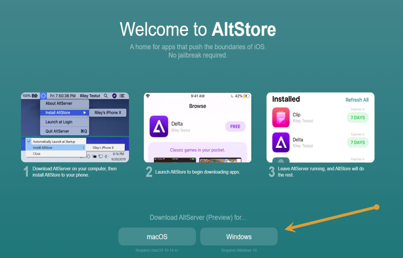Click the battery icon next to 100%
Viewport: 403px width, 258px height.
tap(35, 96)
